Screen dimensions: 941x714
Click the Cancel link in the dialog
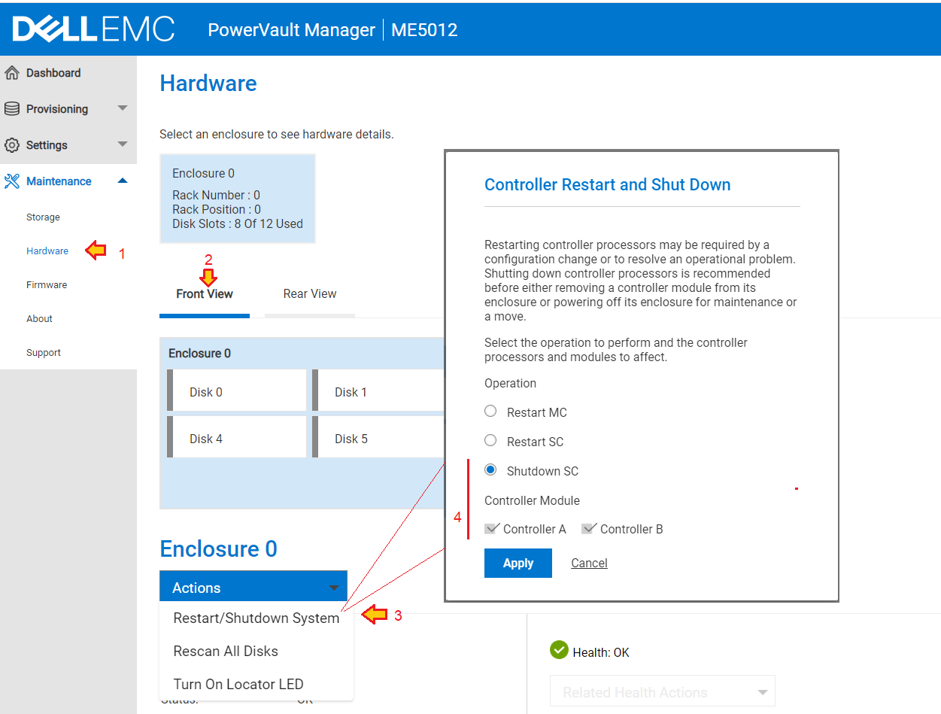pos(588,562)
